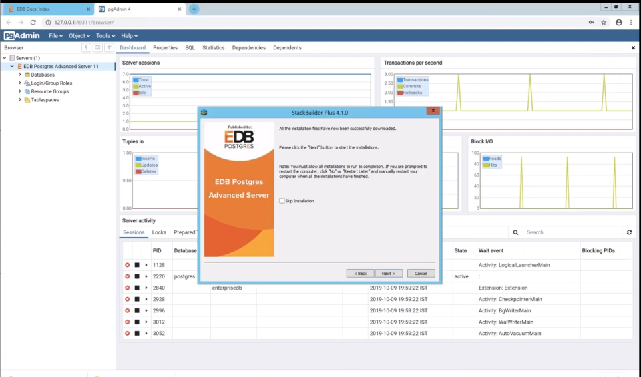The image size is (641, 377).
Task: Cancel the StackBuilder Plus installation
Action: pyautogui.click(x=421, y=274)
